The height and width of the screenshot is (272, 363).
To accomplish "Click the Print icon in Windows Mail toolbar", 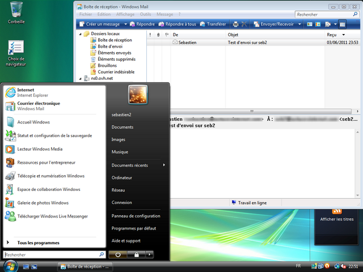I will 235,24.
